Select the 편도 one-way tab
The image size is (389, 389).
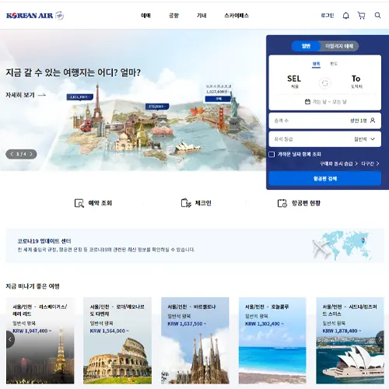point(334,64)
